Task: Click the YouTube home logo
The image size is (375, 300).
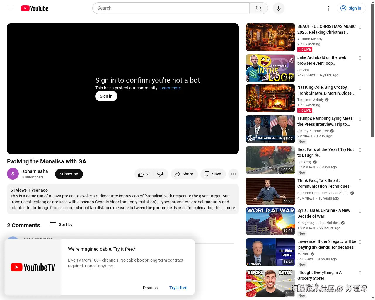Action: [35, 8]
